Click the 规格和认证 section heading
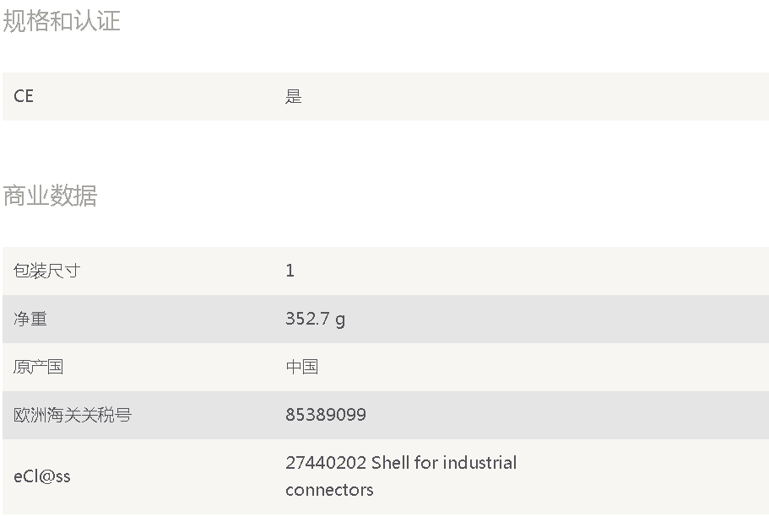This screenshot has height=516, width=769. click(x=62, y=21)
